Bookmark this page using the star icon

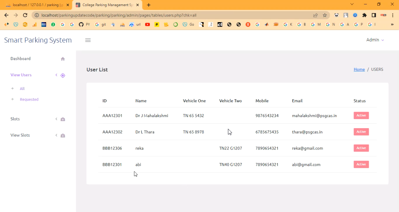(x=325, y=15)
